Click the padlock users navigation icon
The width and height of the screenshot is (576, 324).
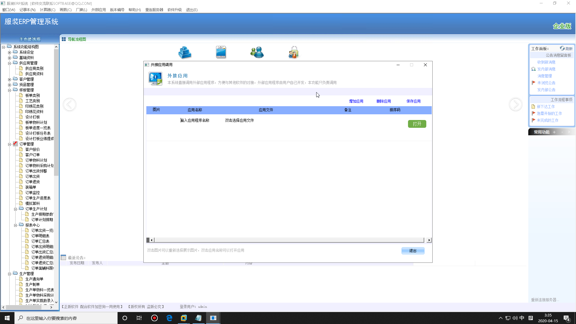293,52
